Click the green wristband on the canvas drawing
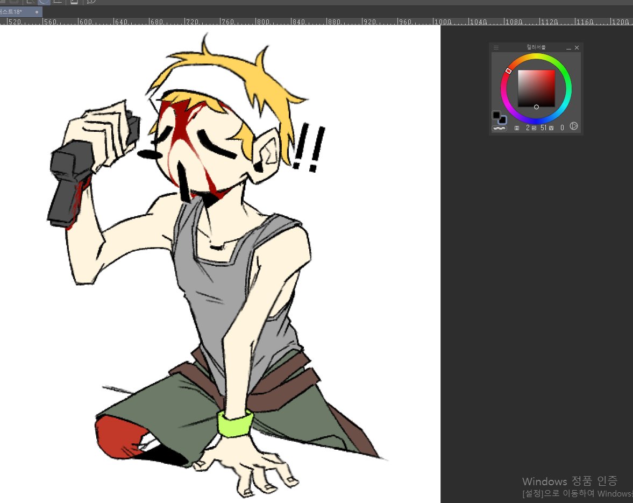 pos(236,424)
